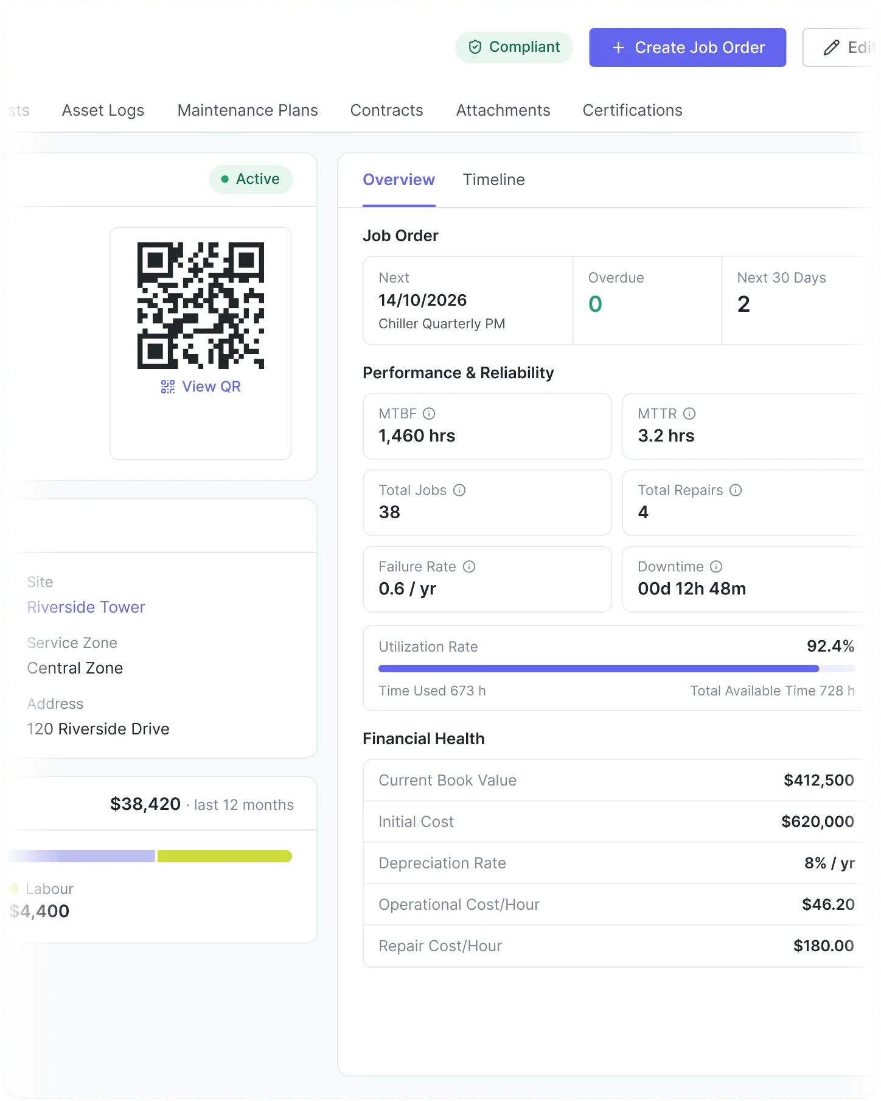The width and height of the screenshot is (881, 1101).
Task: Open the Total Jobs info tooltip icon
Action: point(460,490)
